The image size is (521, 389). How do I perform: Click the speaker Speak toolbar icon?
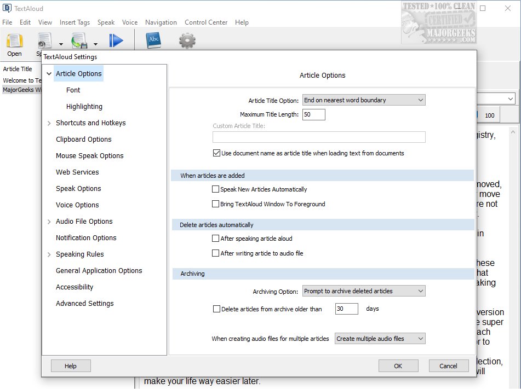[45, 41]
